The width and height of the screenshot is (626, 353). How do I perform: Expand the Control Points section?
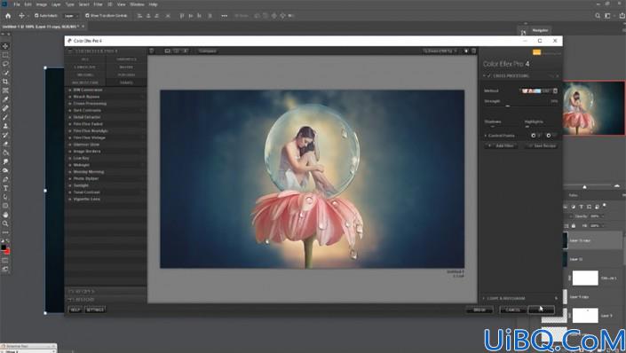(486, 136)
